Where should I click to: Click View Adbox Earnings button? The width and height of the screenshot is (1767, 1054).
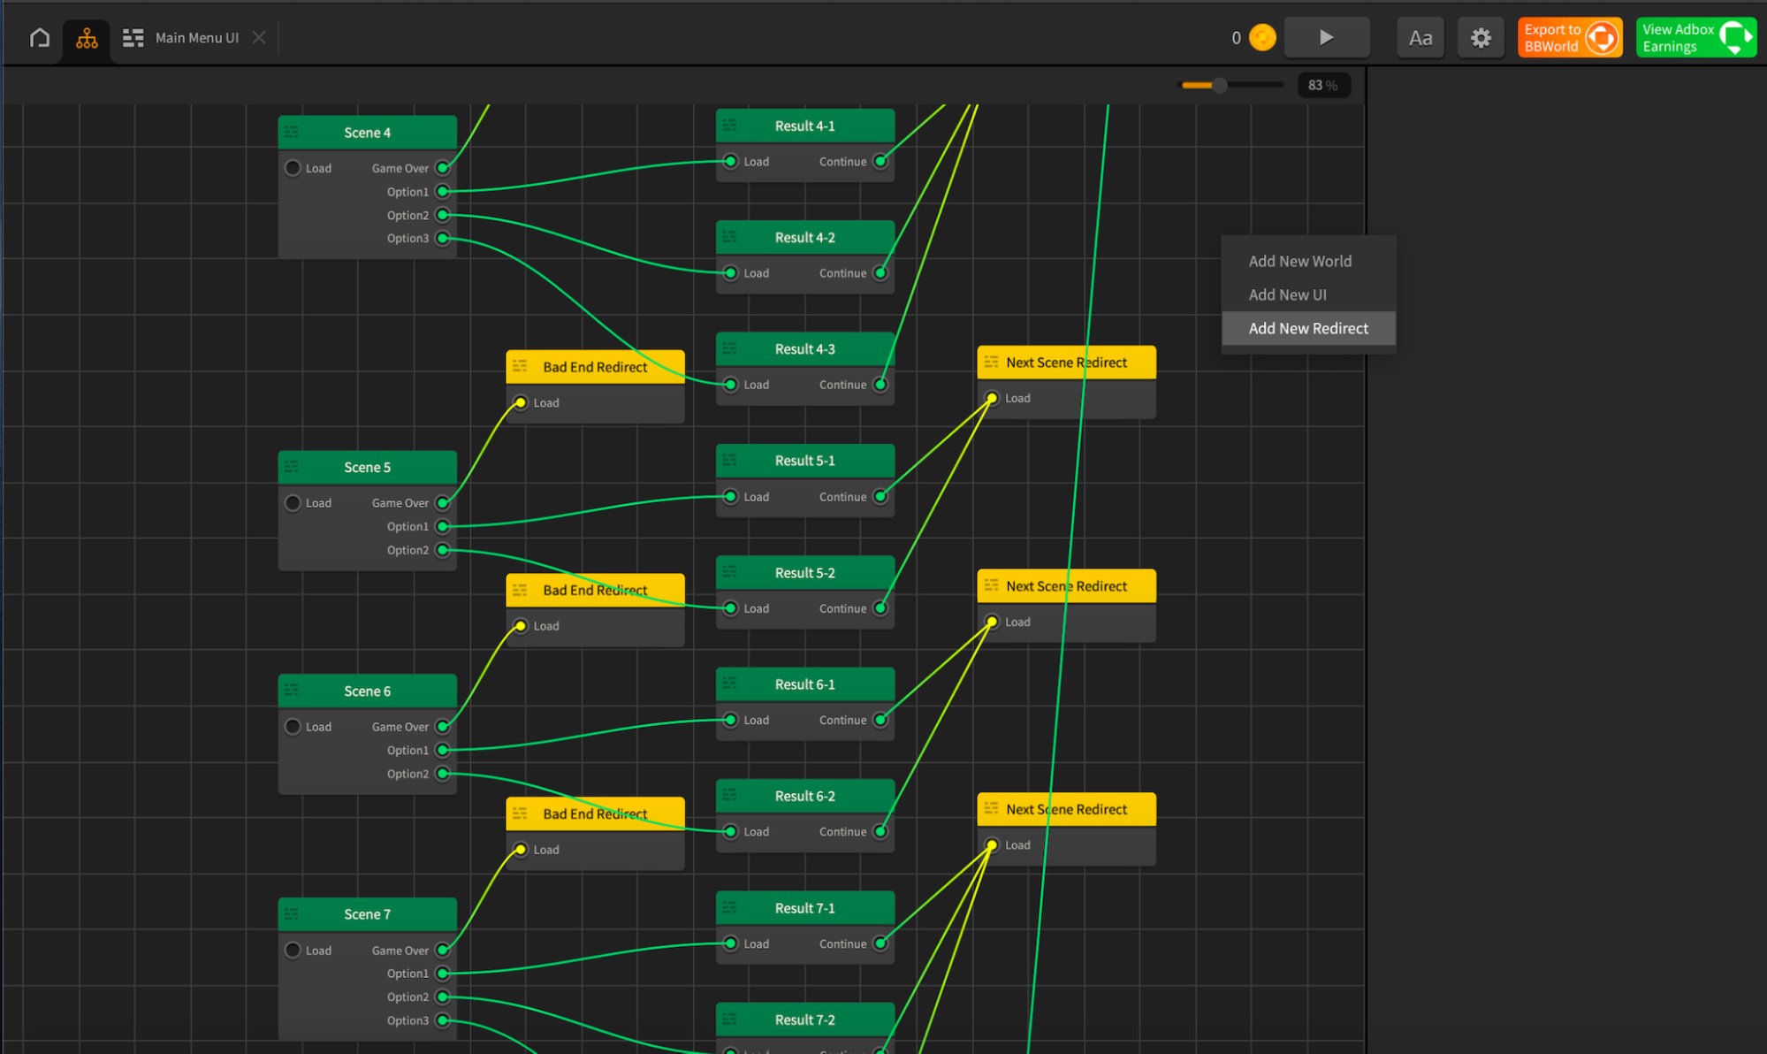coord(1695,38)
